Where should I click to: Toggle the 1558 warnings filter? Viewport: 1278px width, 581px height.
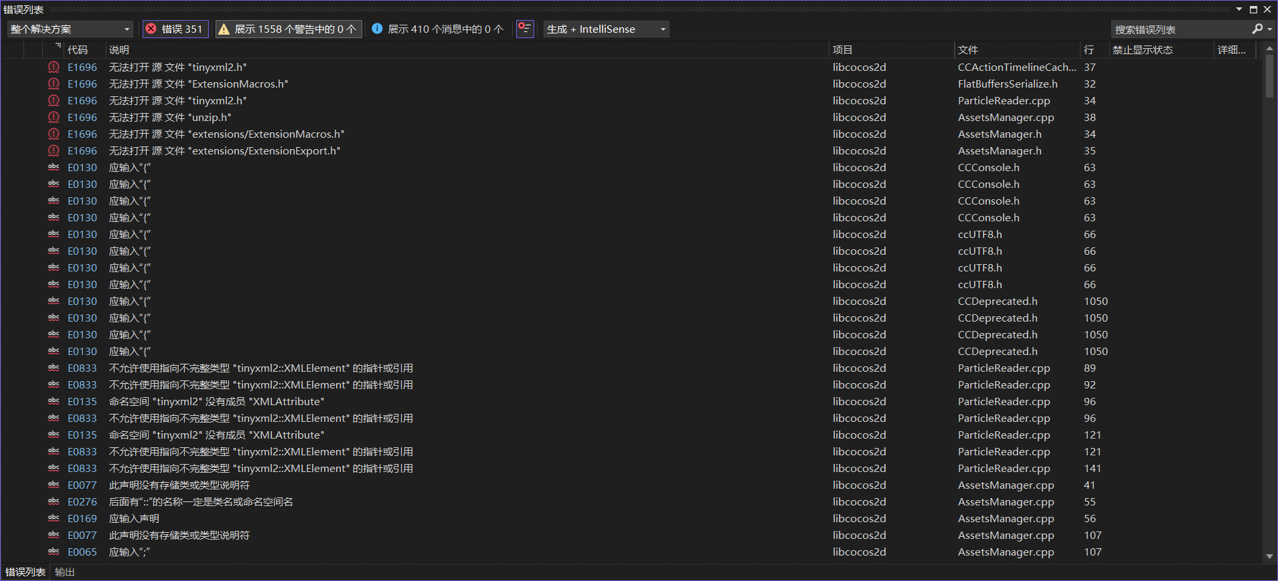[x=288, y=29]
